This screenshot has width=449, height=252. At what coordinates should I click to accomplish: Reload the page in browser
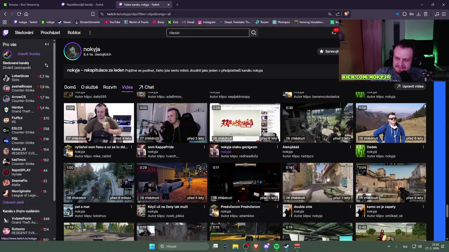19,14
